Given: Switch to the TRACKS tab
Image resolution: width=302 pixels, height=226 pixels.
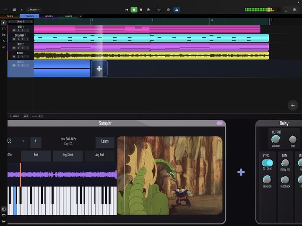Looking at the screenshot, I should coord(29,16).
